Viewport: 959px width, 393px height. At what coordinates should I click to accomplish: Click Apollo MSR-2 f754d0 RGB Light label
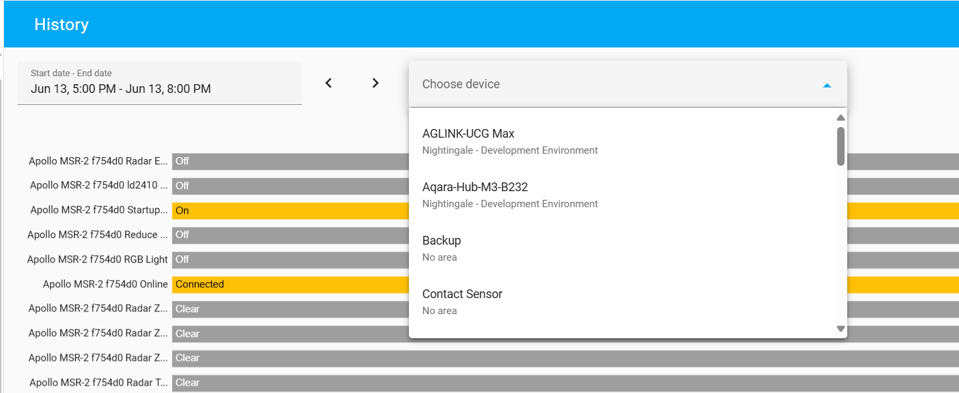98,259
